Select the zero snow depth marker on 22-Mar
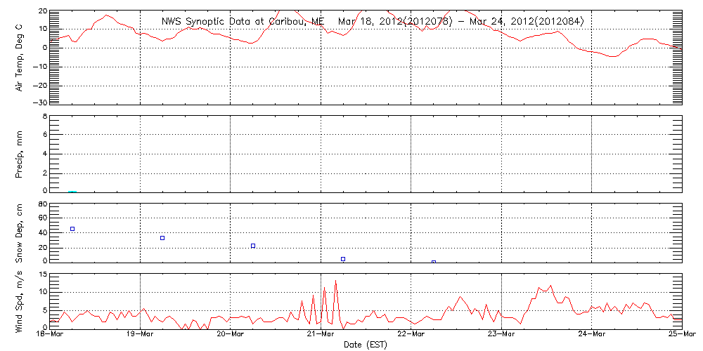 point(434,262)
